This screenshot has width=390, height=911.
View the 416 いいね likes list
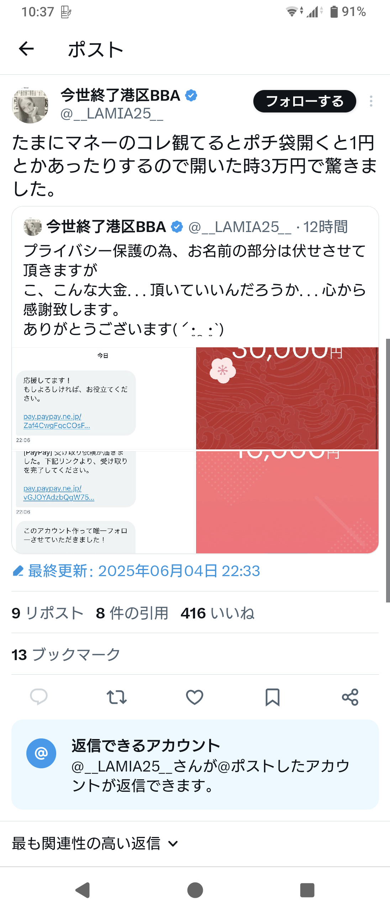217,613
